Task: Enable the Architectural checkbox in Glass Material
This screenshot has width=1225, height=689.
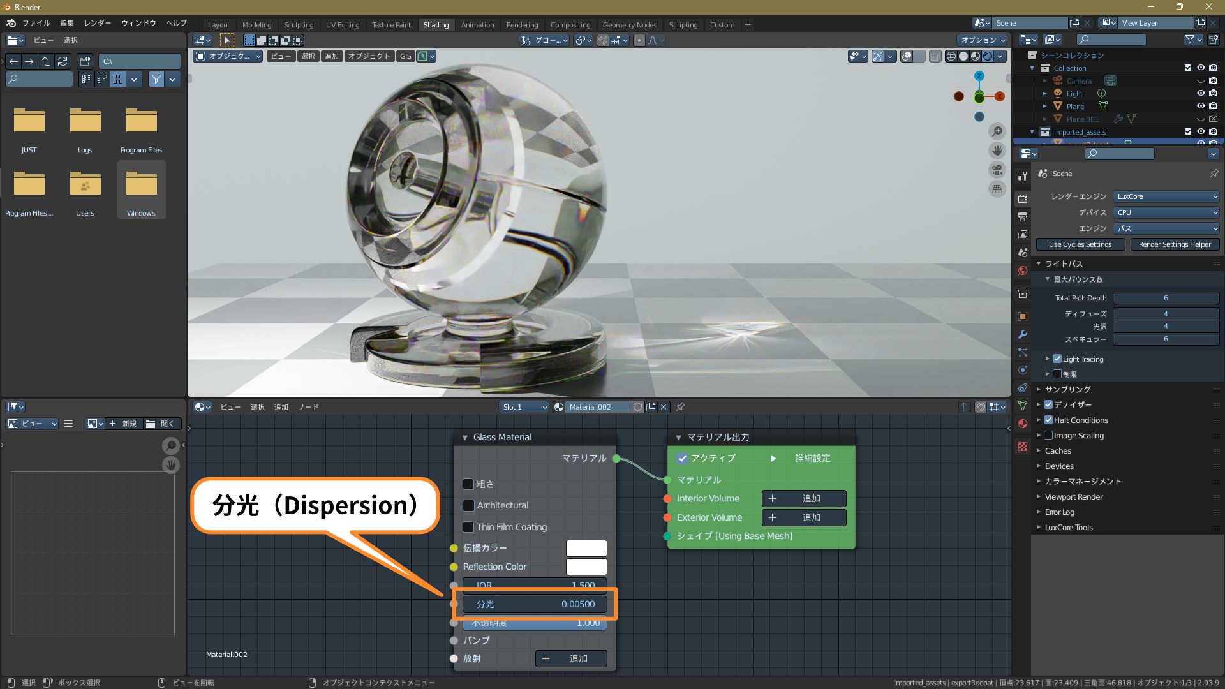Action: coord(469,505)
